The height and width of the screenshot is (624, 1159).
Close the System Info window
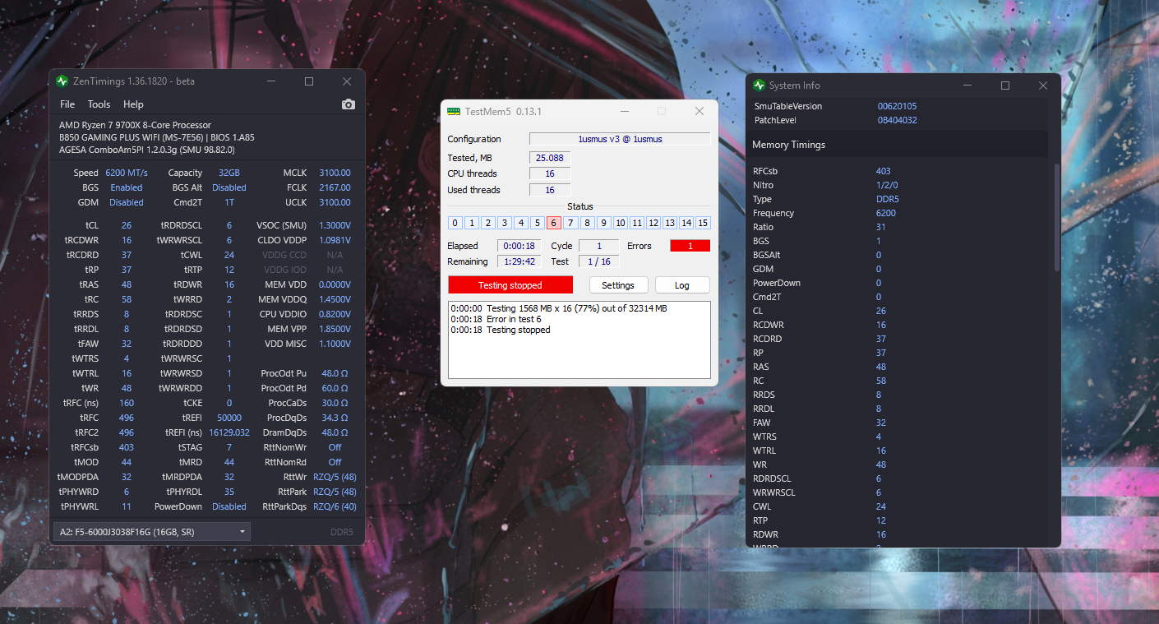(1043, 86)
